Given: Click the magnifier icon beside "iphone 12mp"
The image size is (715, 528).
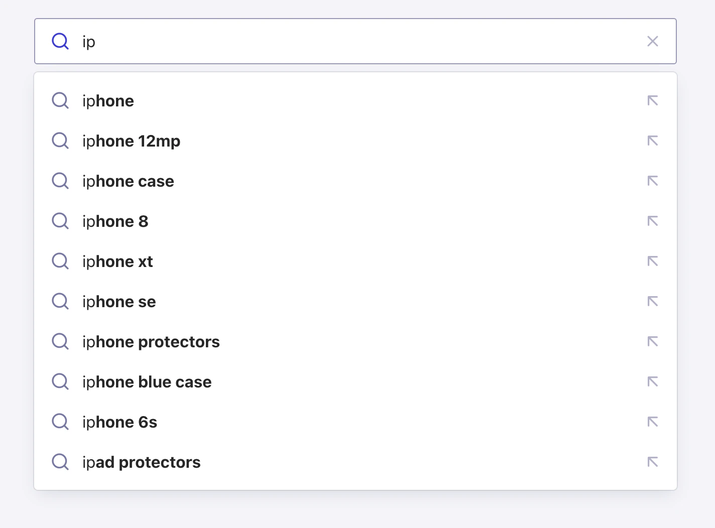Looking at the screenshot, I should (x=60, y=141).
